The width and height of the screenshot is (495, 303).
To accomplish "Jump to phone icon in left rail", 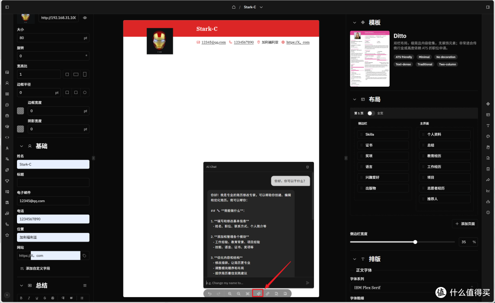I will click(7, 225).
